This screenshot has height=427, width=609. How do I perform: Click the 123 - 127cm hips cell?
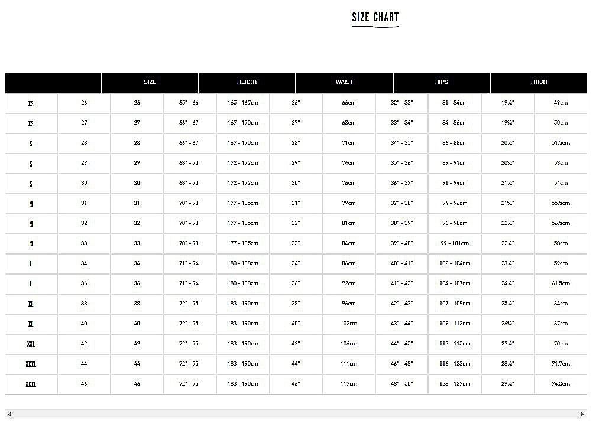pyautogui.click(x=455, y=384)
